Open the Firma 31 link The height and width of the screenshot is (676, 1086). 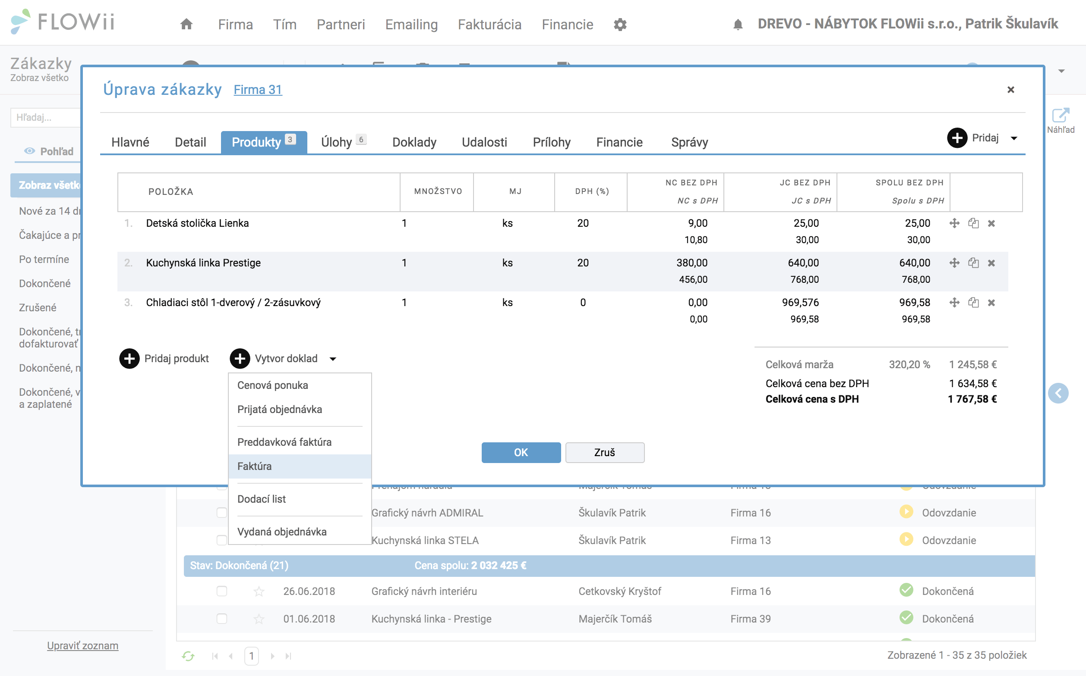[258, 90]
